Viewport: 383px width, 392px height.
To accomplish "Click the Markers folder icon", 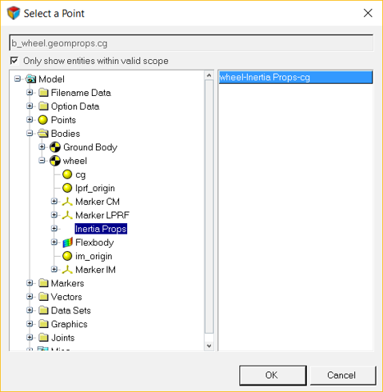I will click(x=43, y=283).
